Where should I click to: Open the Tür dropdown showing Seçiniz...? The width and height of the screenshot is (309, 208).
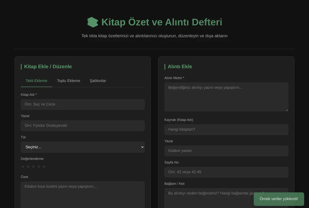pyautogui.click(x=83, y=147)
